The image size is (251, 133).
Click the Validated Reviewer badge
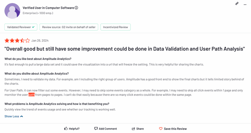(x=21, y=27)
